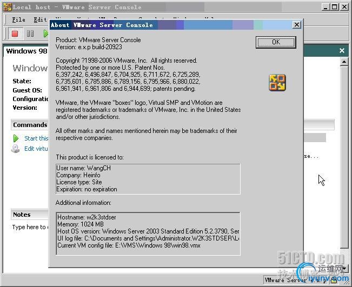
Task: Click the green play icon beside Start
Action: click(16, 138)
